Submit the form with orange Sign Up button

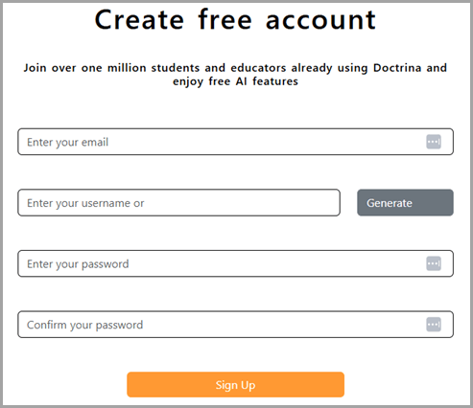[235, 385]
